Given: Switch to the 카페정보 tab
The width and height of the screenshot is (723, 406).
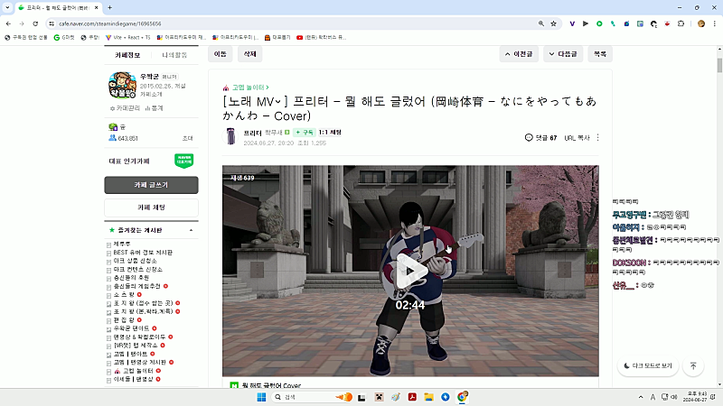Looking at the screenshot, I should tap(127, 55).
